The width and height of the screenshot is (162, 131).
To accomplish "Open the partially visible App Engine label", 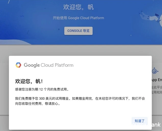I will pos(157,80).
